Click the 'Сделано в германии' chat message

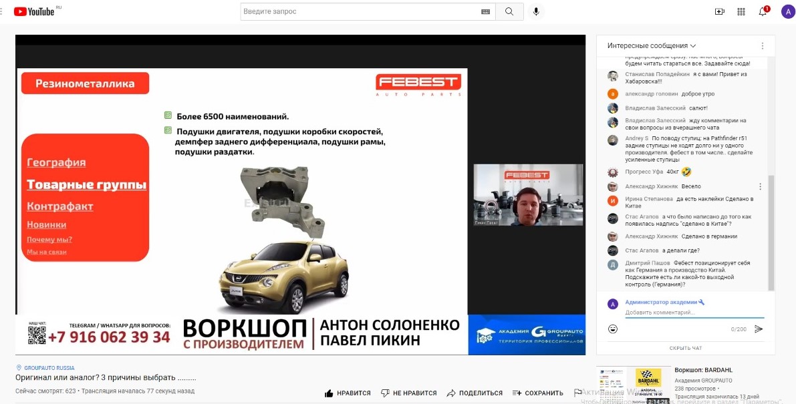[x=709, y=236]
